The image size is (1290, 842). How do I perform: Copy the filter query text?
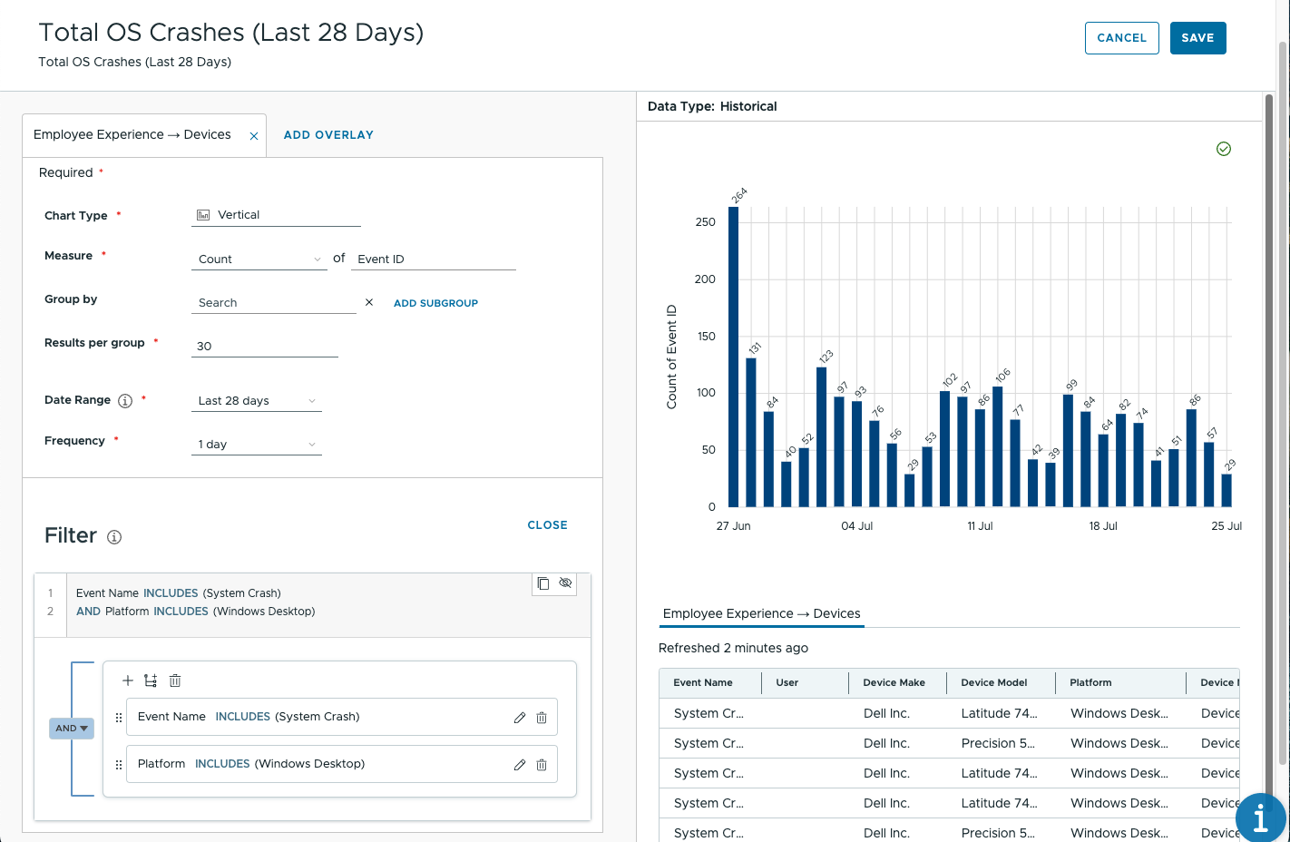point(543,583)
